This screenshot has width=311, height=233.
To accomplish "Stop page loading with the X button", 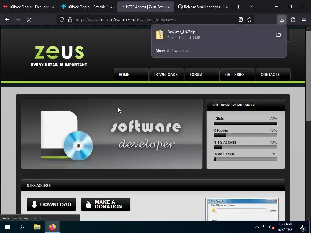I will click(x=29, y=20).
